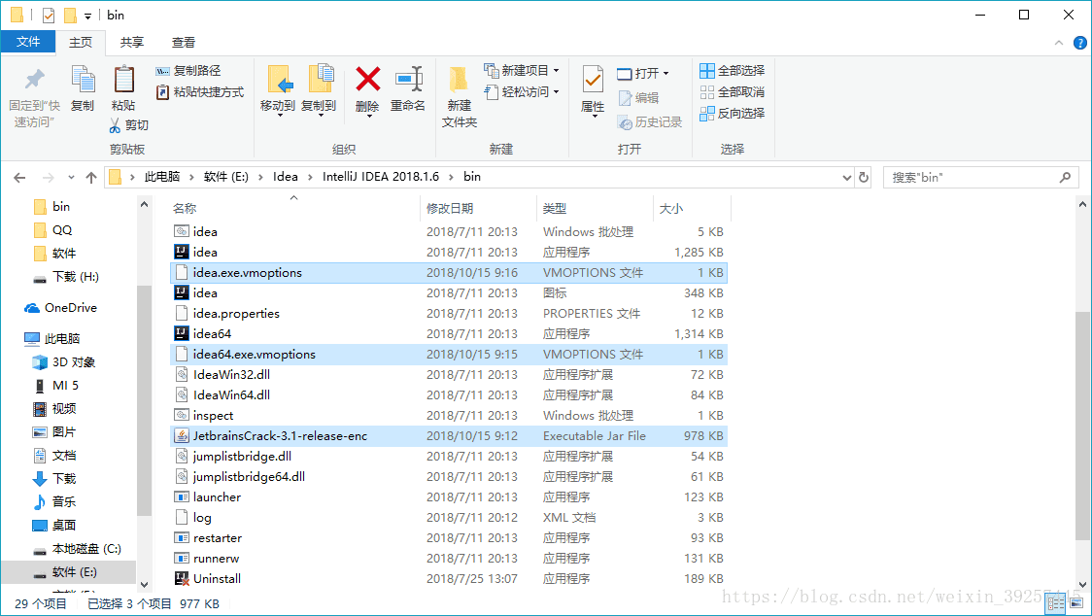This screenshot has width=1092, height=616.
Task: Click IntelliJ IDEA 2018.1.6 in breadcrumb
Action: (x=380, y=177)
